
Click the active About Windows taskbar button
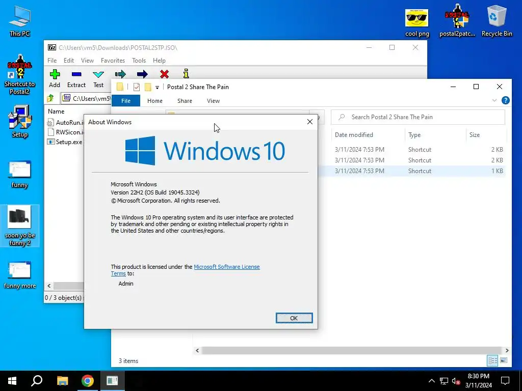click(x=112, y=381)
